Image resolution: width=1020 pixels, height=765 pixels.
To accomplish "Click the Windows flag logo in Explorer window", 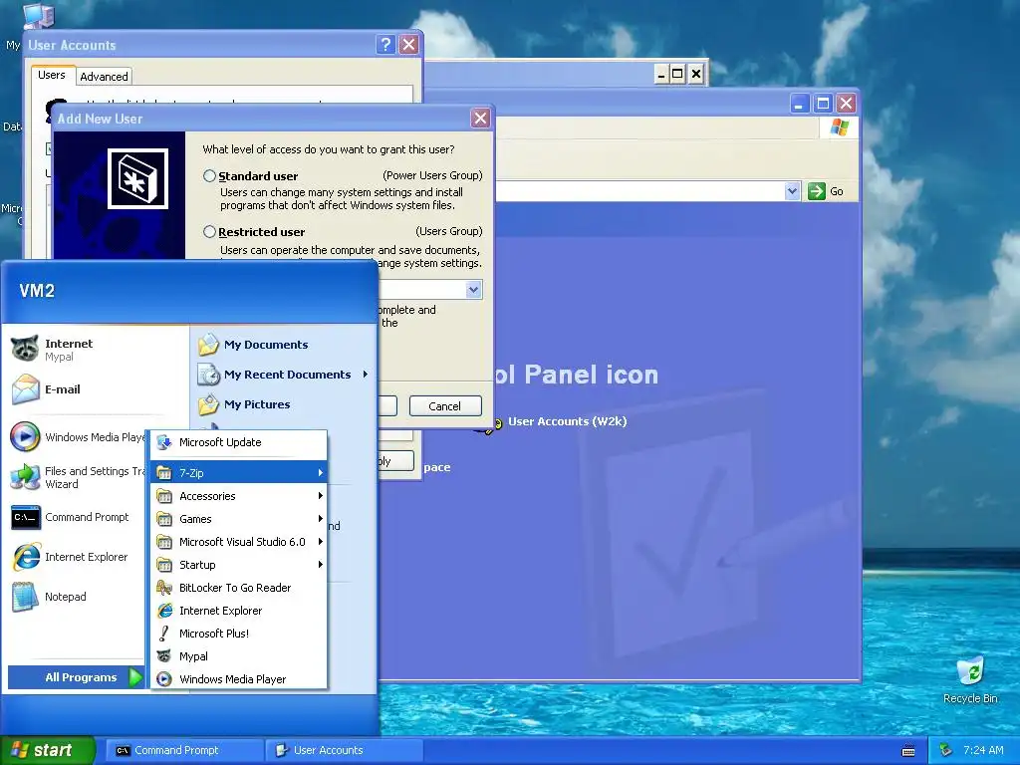I will [839, 127].
